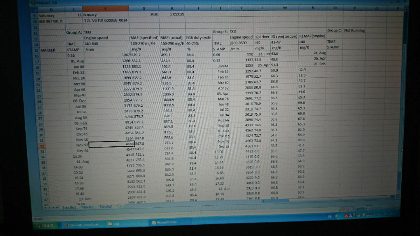Select the column H header

click(x=172, y=8)
